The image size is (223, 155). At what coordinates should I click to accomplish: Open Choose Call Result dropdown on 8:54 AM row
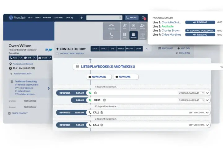pyautogui.click(x=191, y=93)
